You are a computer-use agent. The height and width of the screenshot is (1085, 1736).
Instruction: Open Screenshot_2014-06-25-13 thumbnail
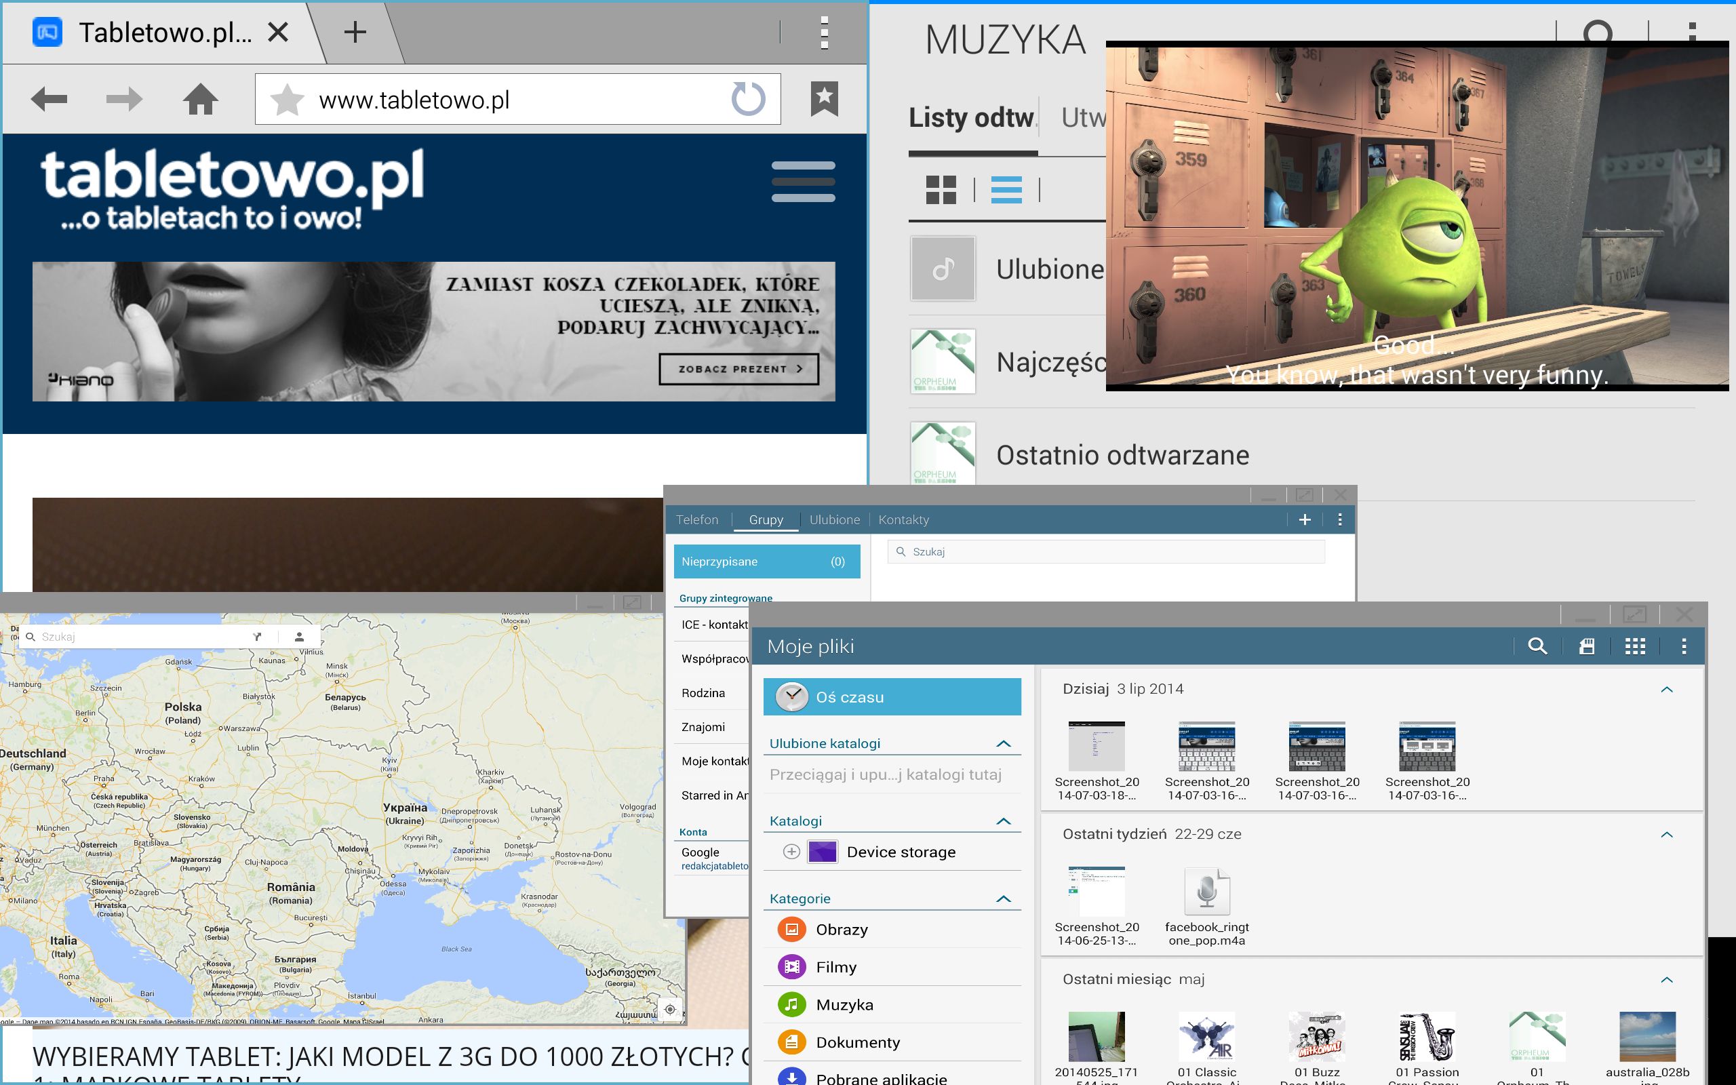(1096, 892)
